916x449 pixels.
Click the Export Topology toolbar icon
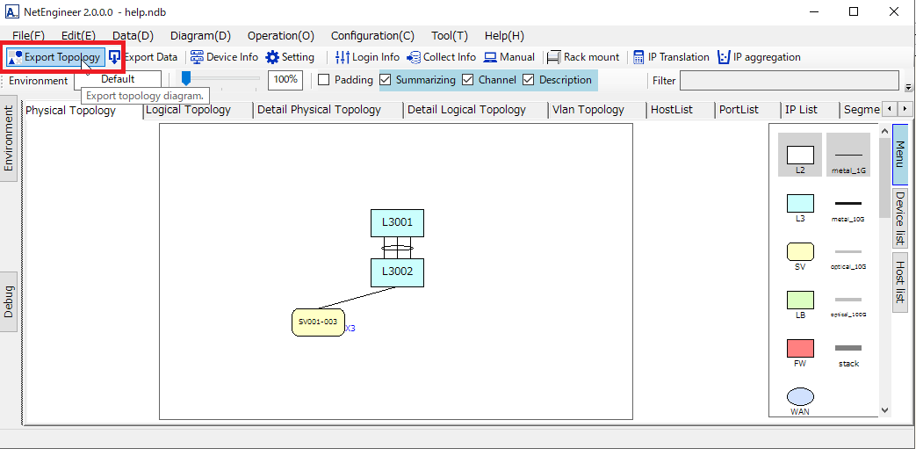pyautogui.click(x=16, y=57)
